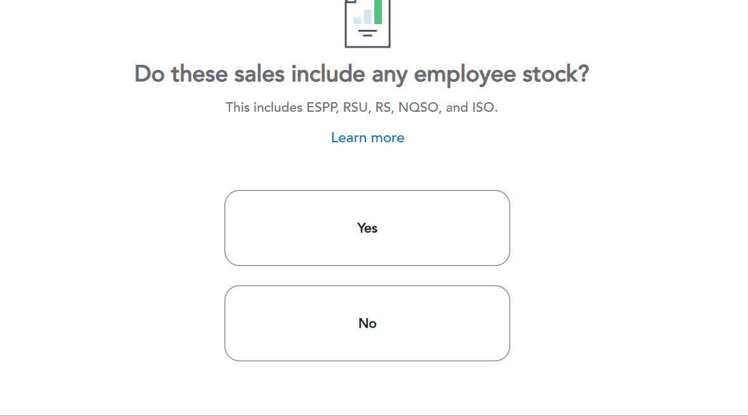This screenshot has width=748, height=416.
Task: Click the lines under the chart icon's bars
Action: coord(367,32)
